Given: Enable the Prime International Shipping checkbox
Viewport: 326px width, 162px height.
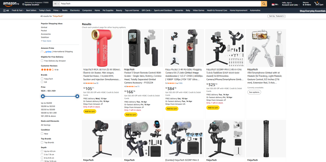Looking at the screenshot, I should coord(42,52).
